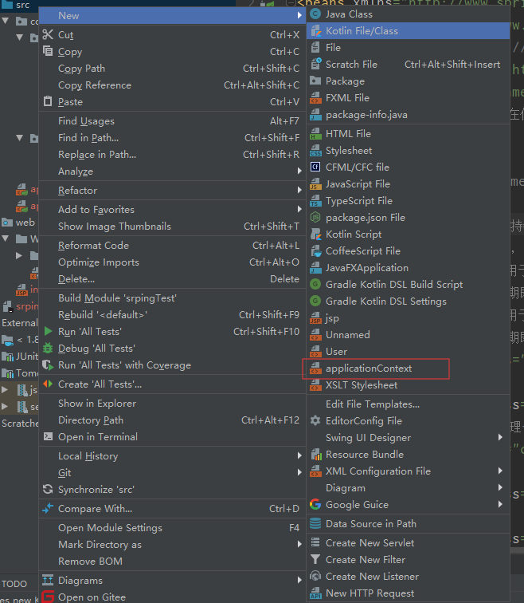Click the JavaScript File icon
This screenshot has width=524, height=603.
[x=315, y=184]
